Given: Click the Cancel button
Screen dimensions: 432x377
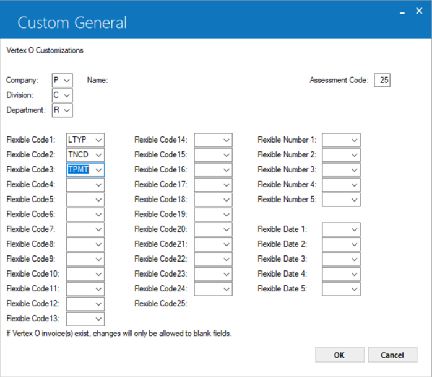Looking at the screenshot, I should tap(392, 355).
